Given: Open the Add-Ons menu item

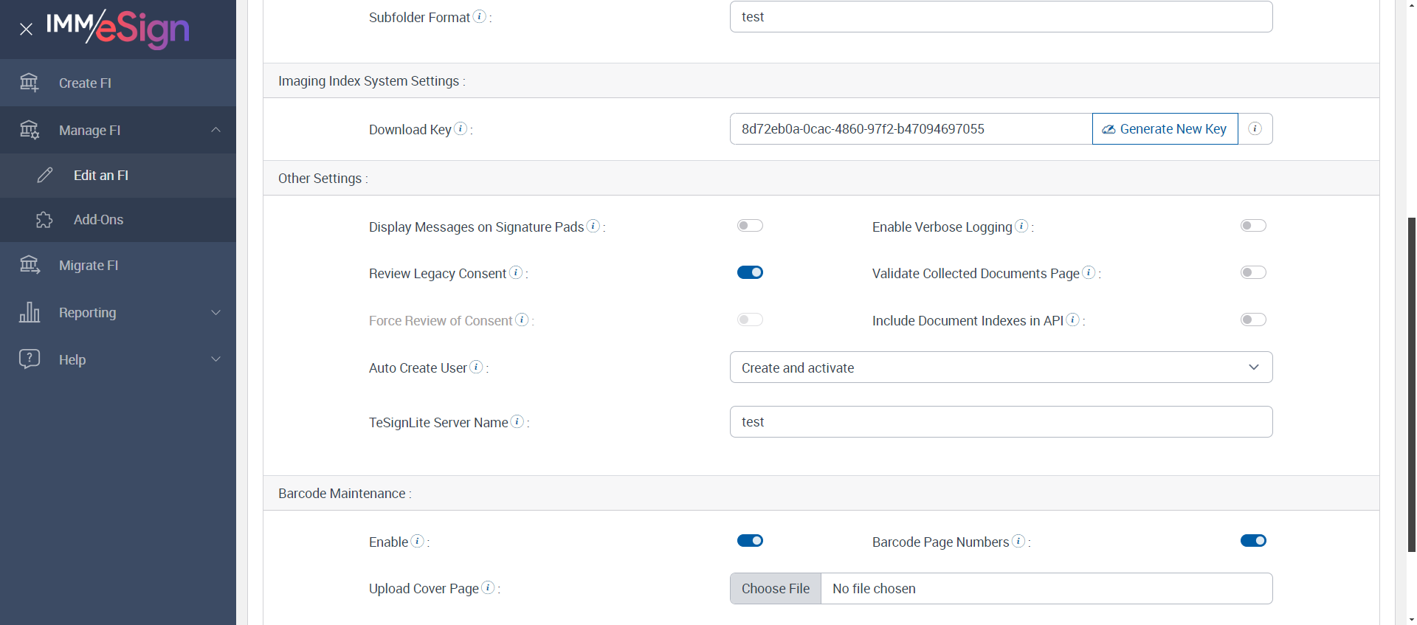Looking at the screenshot, I should tap(99, 220).
